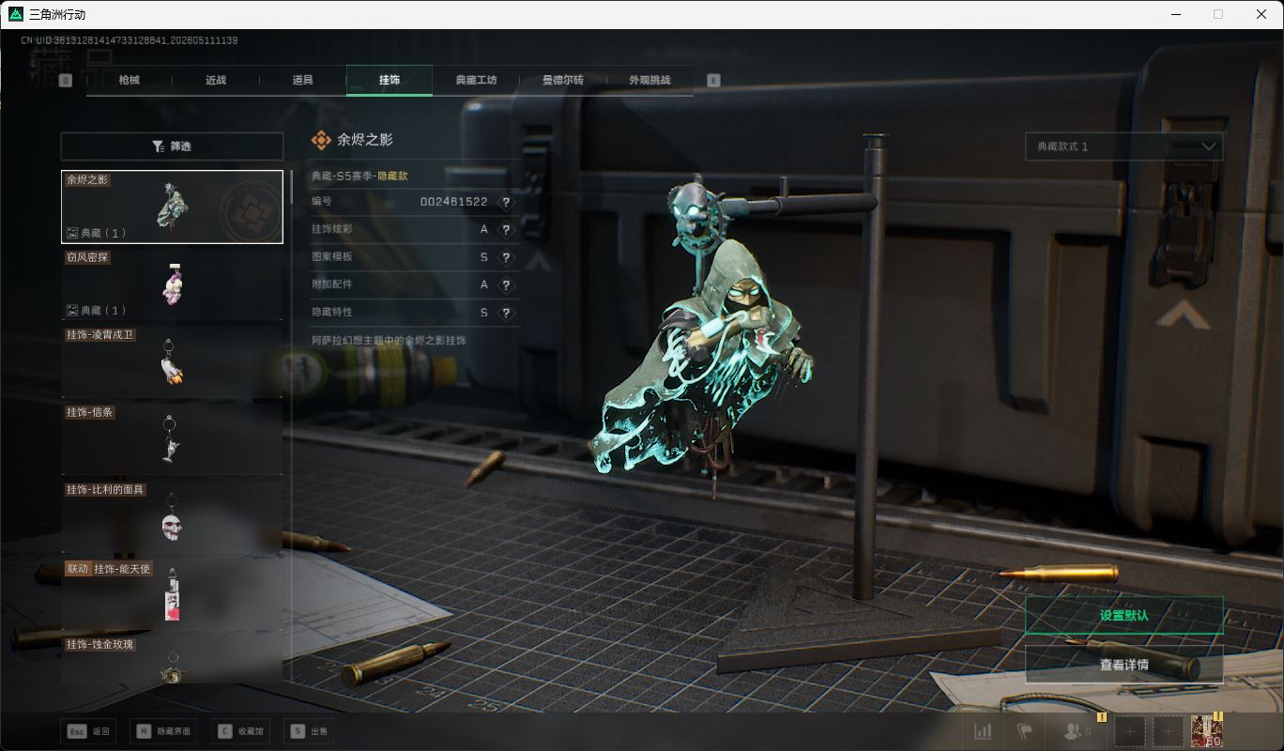Click the help icon beside 隐藏特性
Screen dimensions: 1284x751
pos(506,313)
